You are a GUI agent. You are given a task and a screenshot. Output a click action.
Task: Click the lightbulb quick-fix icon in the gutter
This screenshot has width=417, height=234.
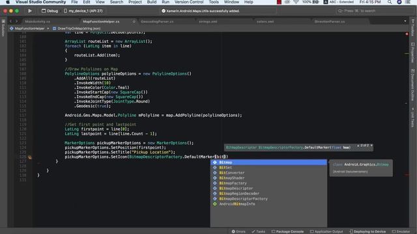[30, 157]
